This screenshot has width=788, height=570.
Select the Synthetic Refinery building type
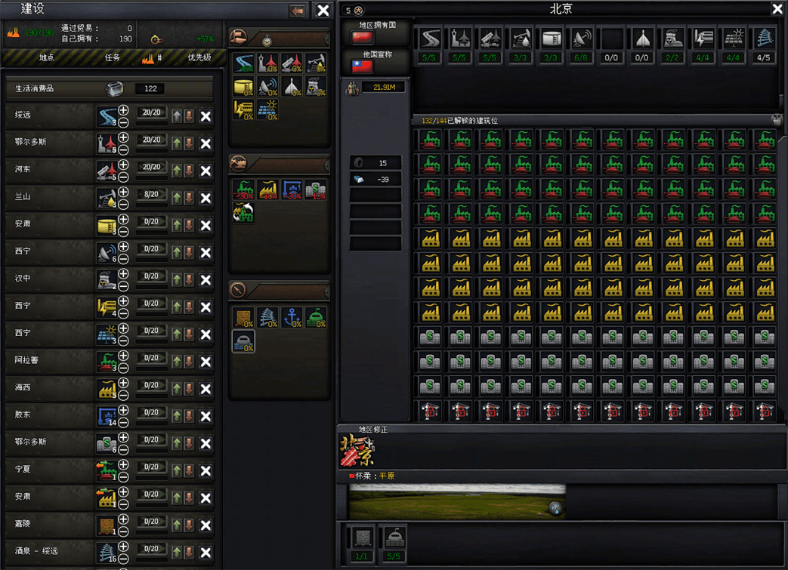click(316, 63)
